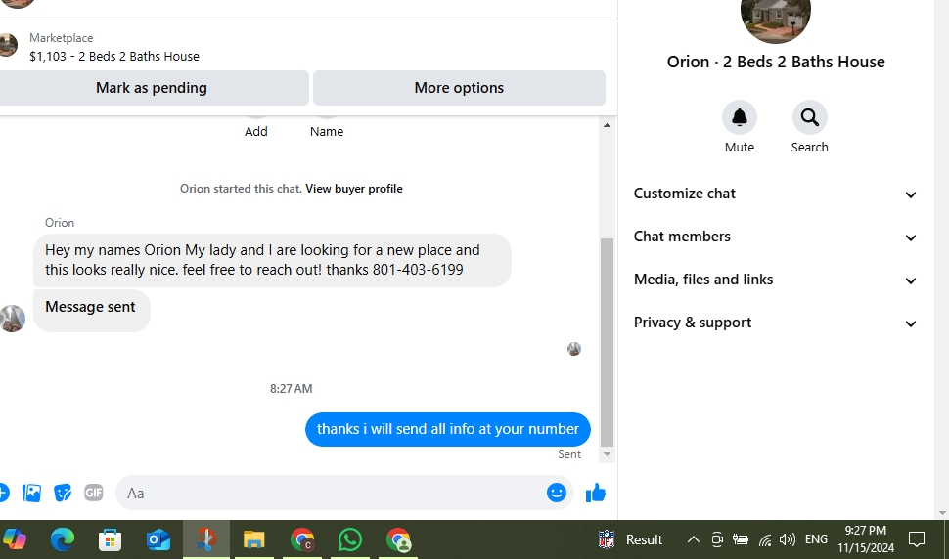Expand Customize chat section
Image resolution: width=949 pixels, height=559 pixels.
pos(775,193)
